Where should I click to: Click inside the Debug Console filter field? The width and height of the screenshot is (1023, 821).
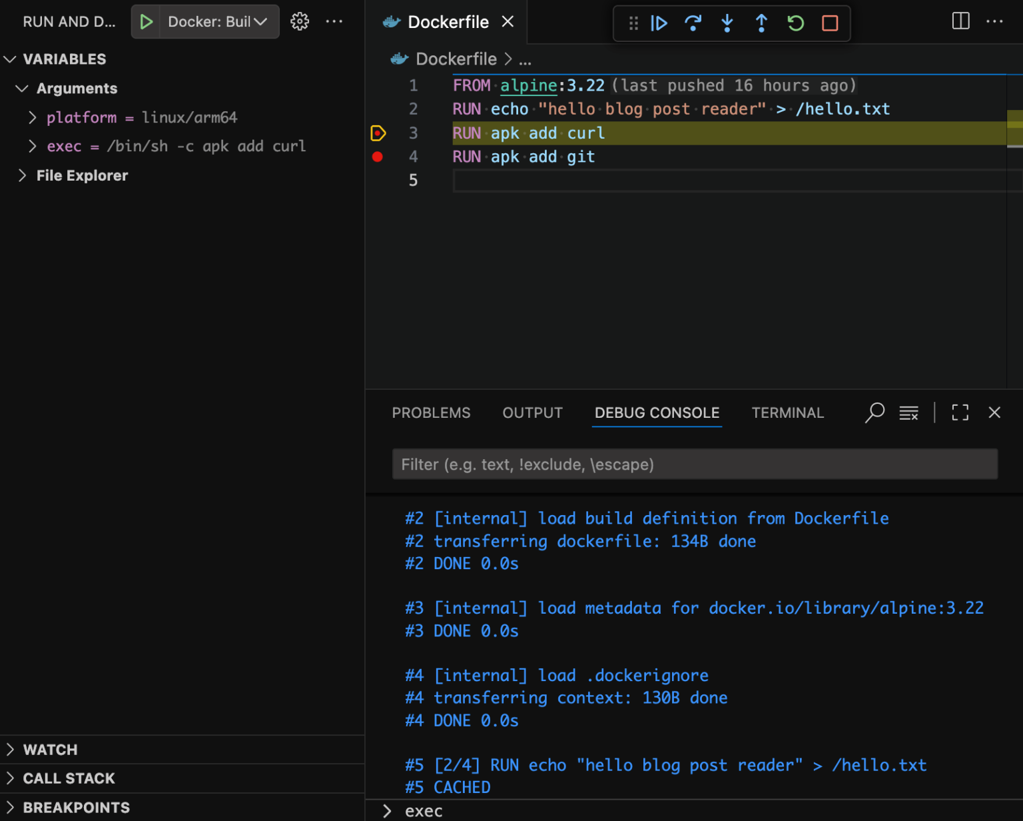click(695, 464)
